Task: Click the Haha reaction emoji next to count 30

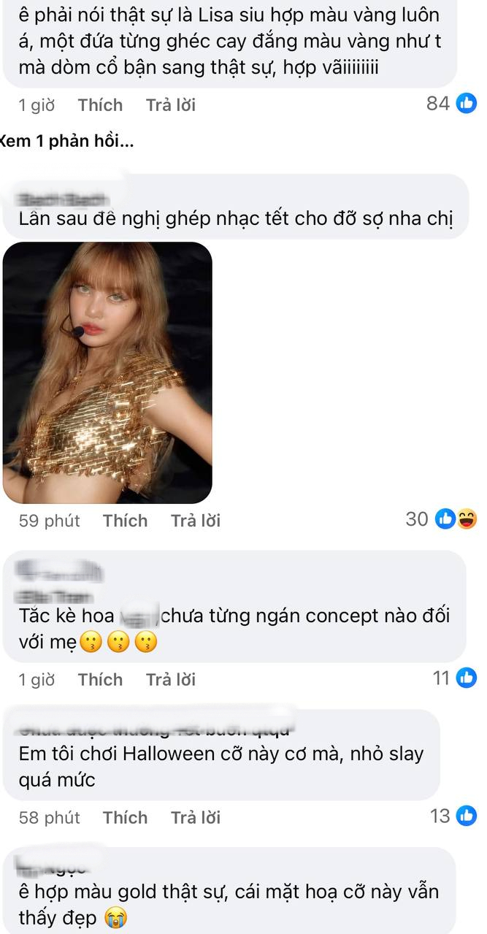Action: (468, 519)
